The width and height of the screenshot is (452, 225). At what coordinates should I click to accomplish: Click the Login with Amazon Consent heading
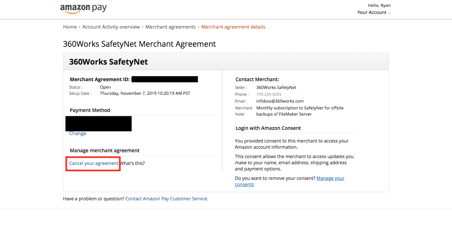pyautogui.click(x=268, y=128)
